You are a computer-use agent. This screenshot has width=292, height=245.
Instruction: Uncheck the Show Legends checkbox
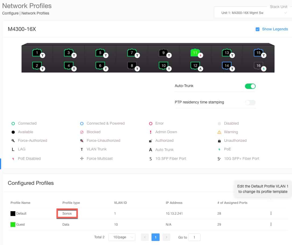click(258, 29)
